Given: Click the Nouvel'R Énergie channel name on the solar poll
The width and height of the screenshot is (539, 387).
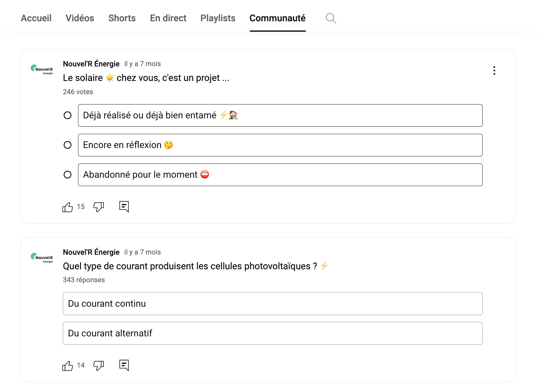Looking at the screenshot, I should click(x=91, y=64).
